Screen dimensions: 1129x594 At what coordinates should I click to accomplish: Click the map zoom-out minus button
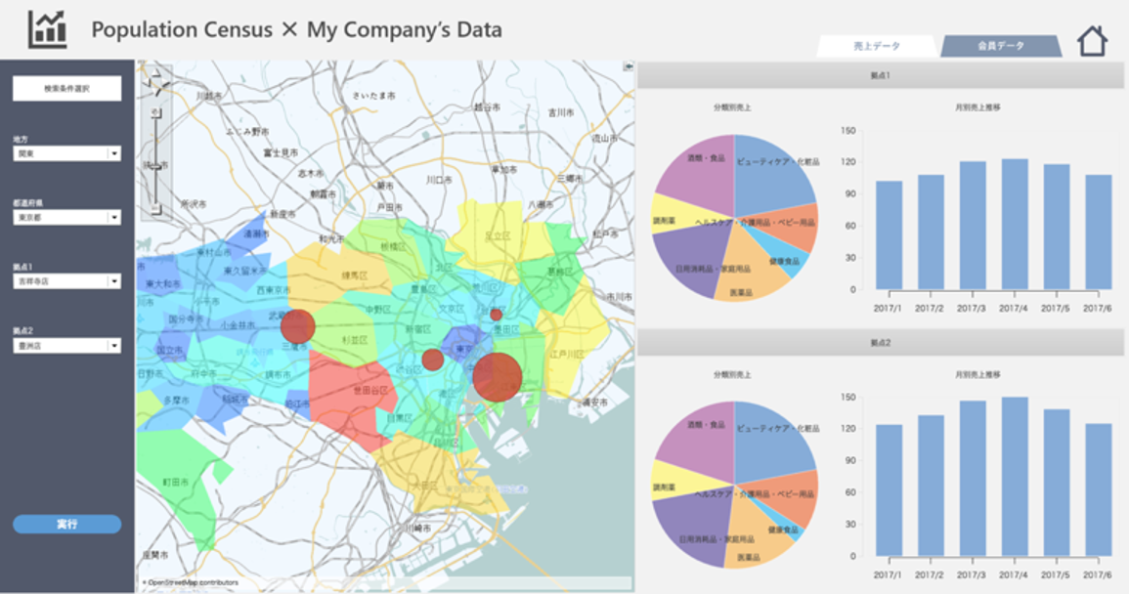pyautogui.click(x=155, y=209)
